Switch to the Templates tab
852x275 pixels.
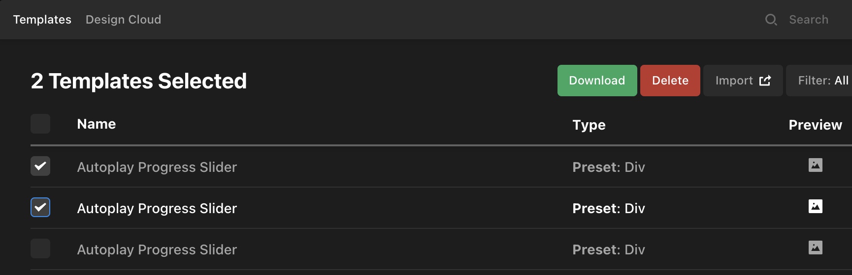pos(42,20)
